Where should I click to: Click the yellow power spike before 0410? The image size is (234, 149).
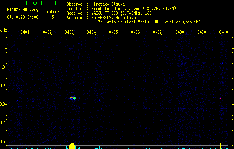221,146
